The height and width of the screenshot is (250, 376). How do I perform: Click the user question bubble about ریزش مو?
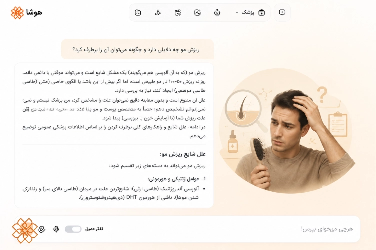click(x=137, y=49)
